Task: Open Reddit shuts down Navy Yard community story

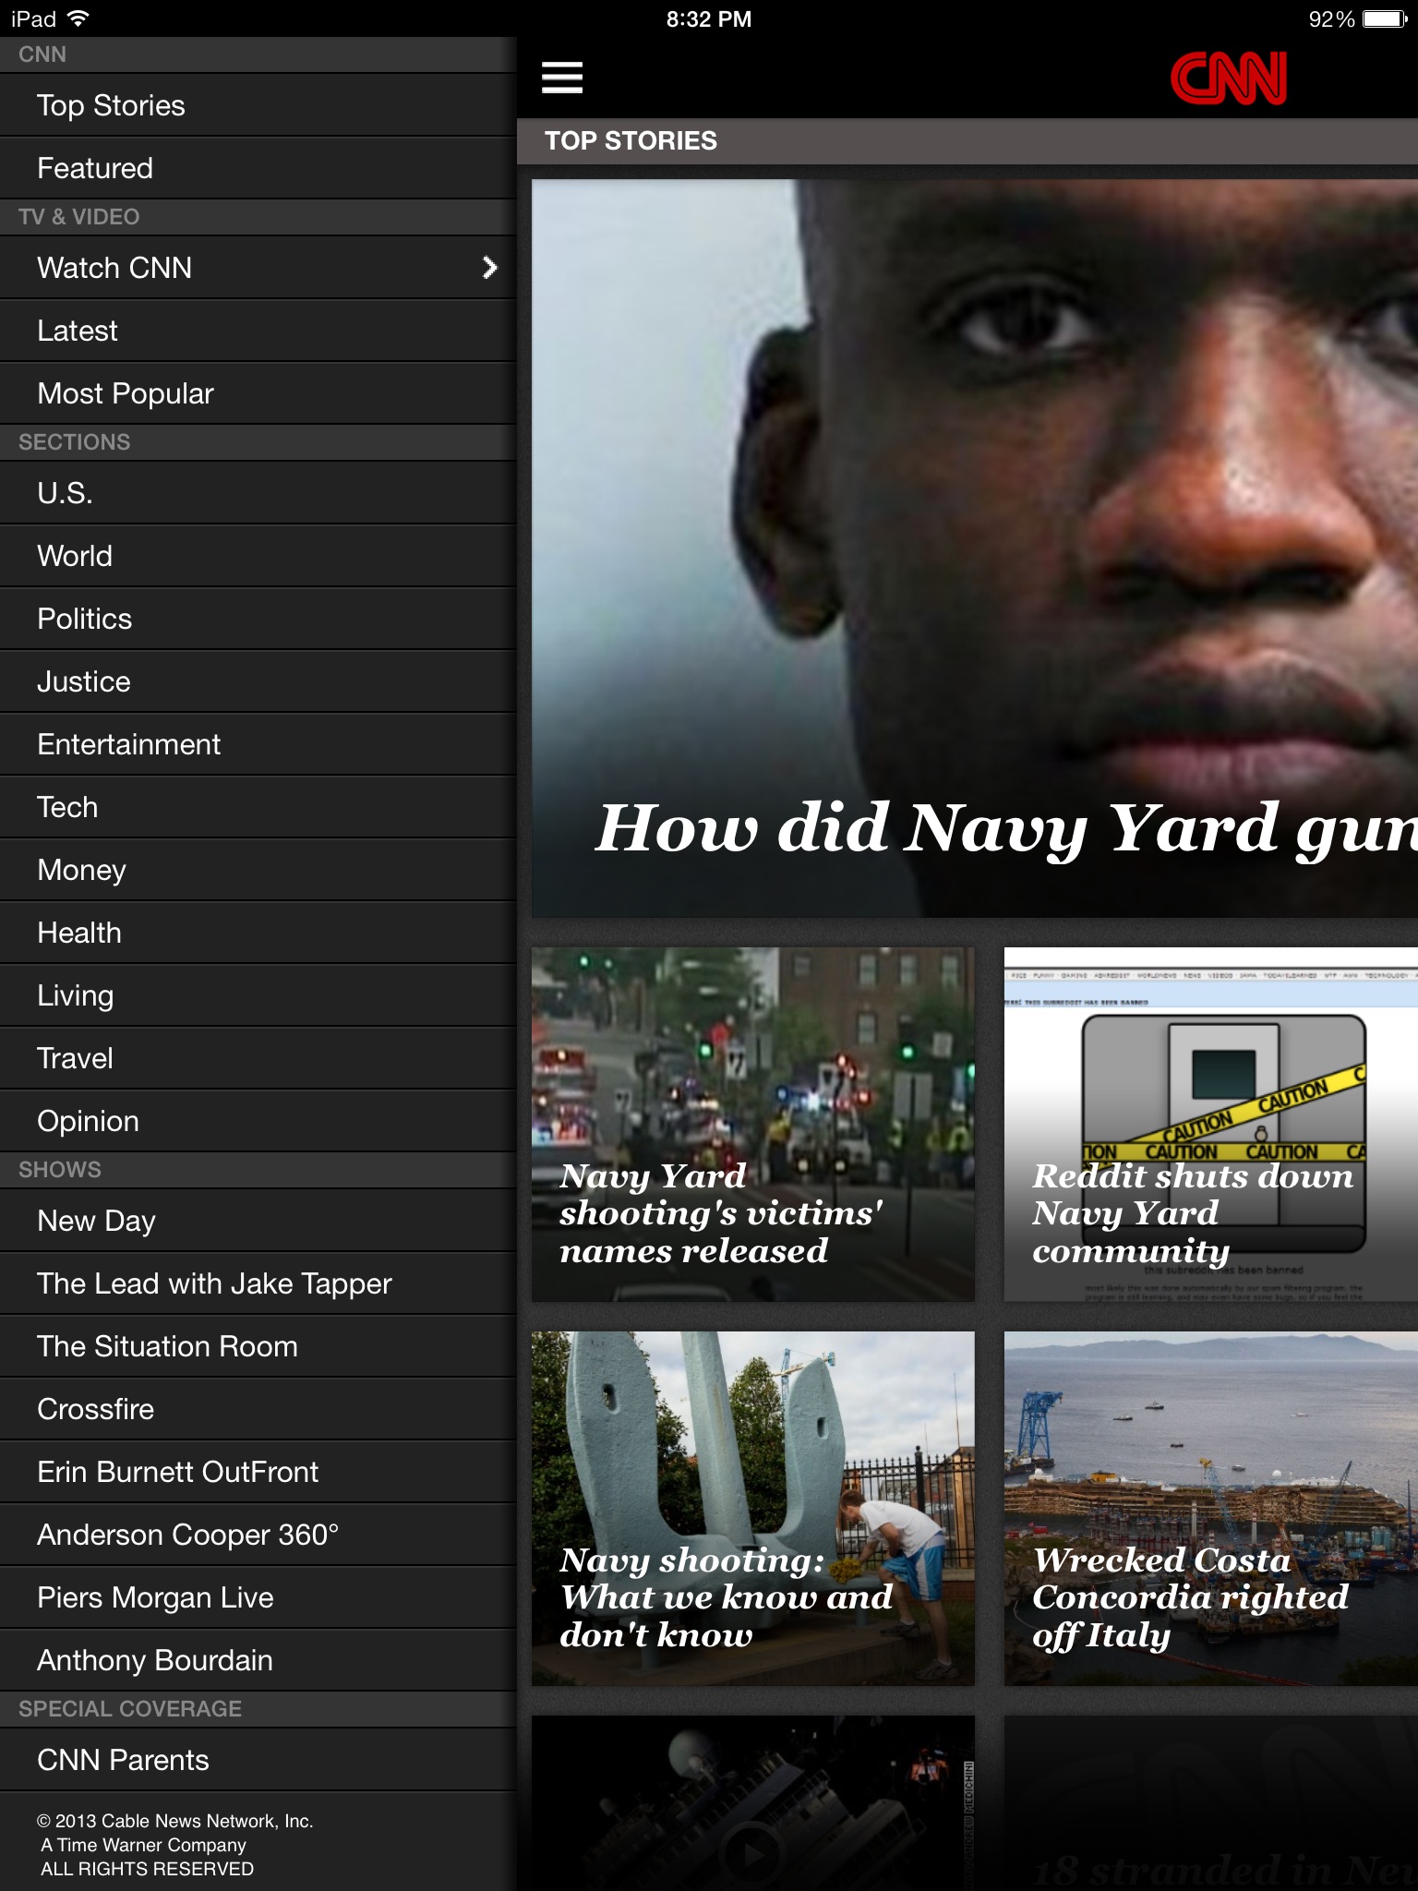Action: pos(1211,1125)
